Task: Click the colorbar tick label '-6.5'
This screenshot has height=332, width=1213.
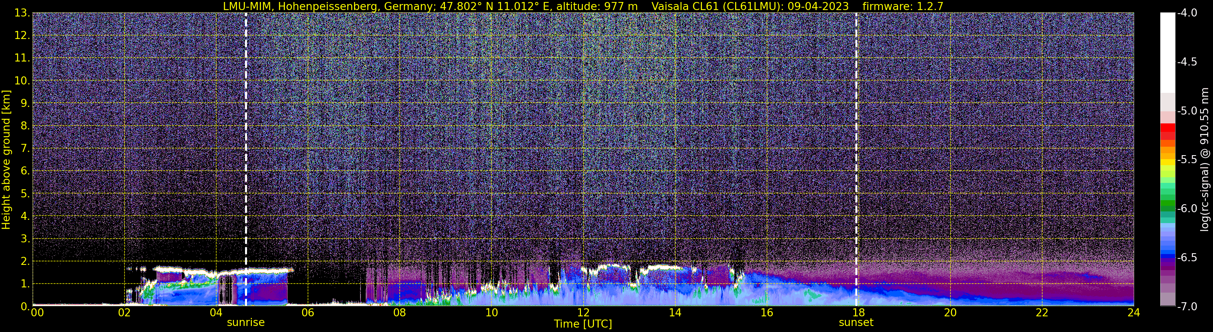Action: click(x=1187, y=258)
